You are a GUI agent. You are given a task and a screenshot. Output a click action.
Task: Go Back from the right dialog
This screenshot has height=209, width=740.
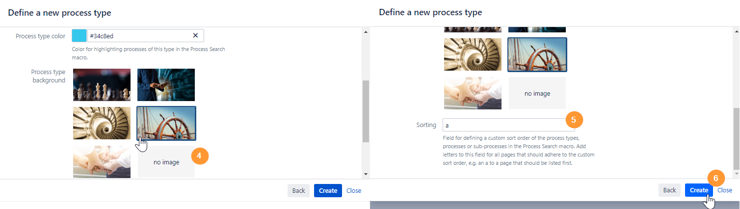pyautogui.click(x=669, y=190)
